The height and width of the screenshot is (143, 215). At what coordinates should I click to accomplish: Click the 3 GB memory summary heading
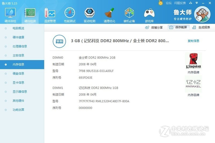tap(120, 41)
